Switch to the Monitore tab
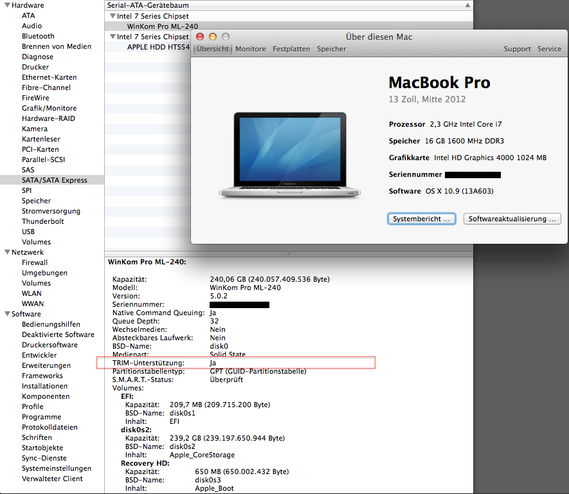Viewport: 569px width, 494px height. pos(250,49)
